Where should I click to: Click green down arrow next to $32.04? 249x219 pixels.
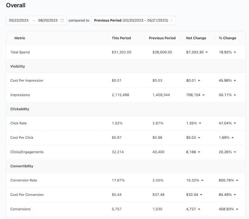click(x=201, y=195)
